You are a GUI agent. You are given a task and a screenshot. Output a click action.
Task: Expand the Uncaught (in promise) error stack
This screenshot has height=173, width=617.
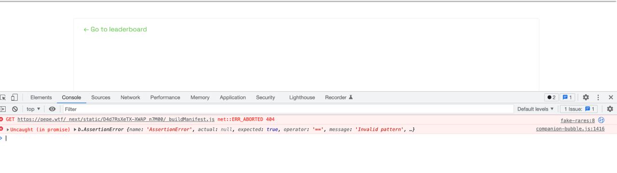(8, 129)
